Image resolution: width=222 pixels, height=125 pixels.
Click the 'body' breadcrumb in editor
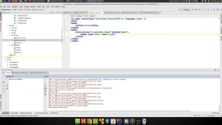click(x=79, y=16)
